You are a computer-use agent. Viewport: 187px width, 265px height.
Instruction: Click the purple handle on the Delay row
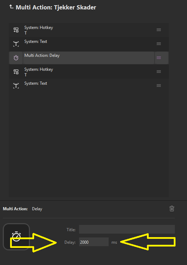click(x=159, y=58)
